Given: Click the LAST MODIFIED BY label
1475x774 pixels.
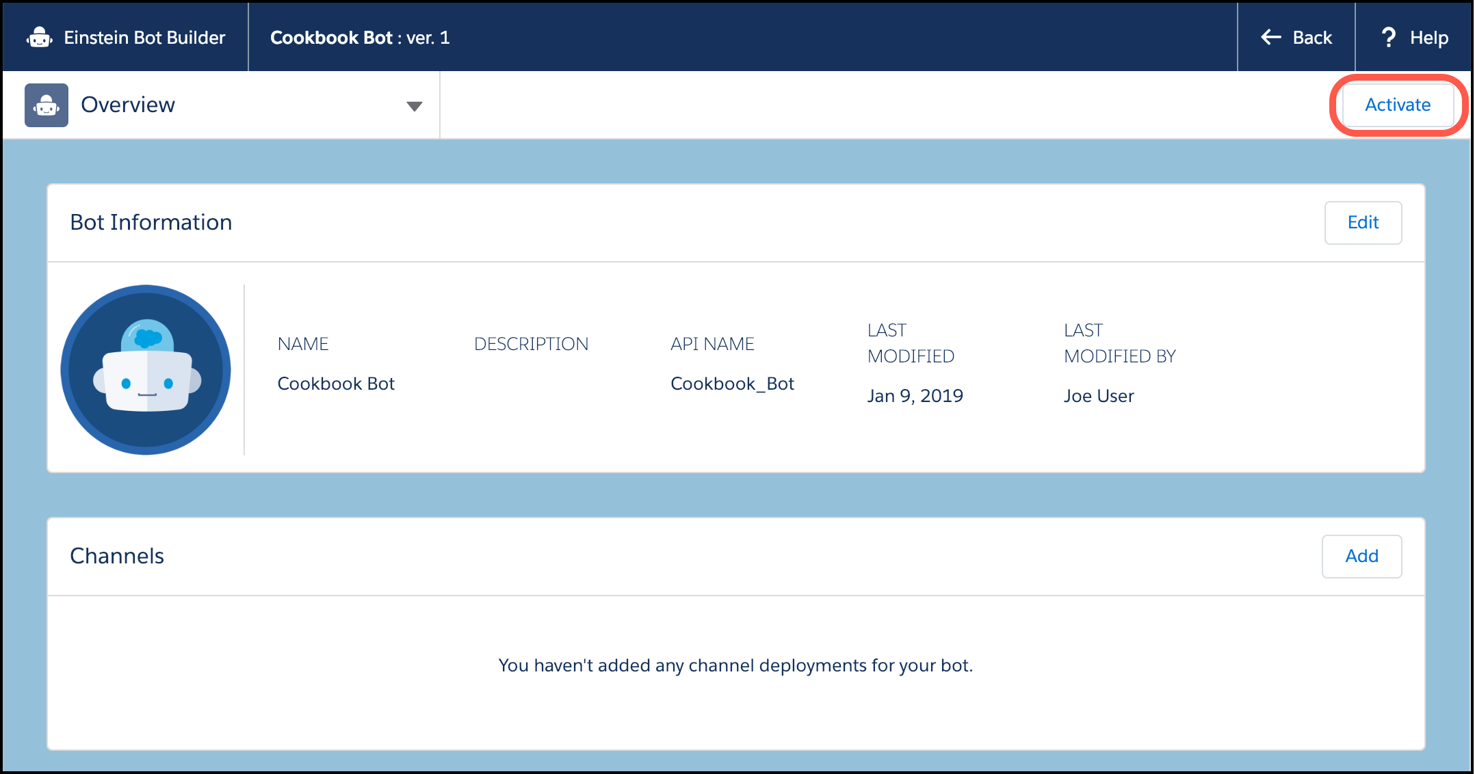Looking at the screenshot, I should tap(1120, 343).
